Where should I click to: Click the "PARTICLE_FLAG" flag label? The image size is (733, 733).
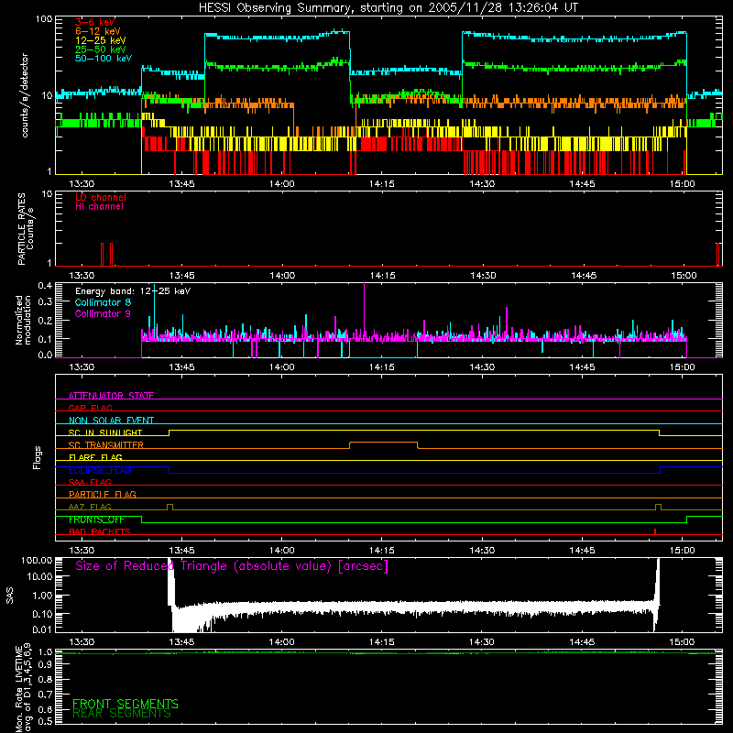(103, 494)
